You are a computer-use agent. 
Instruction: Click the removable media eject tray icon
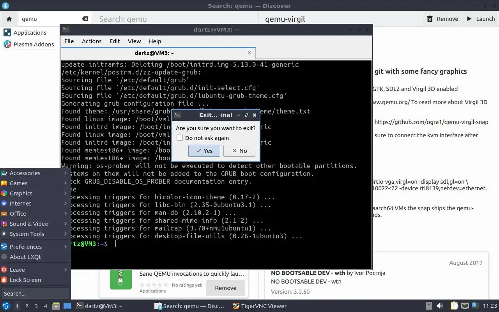tap(428, 306)
